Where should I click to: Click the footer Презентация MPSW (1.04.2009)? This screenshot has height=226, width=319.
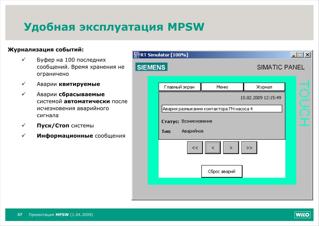(61, 214)
